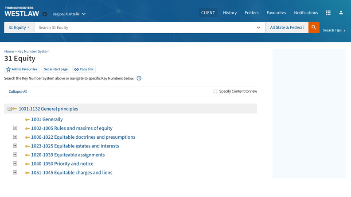This screenshot has height=197, width=351.
Task: Open the 31 Equity search scope dropdown
Action: (x=19, y=27)
